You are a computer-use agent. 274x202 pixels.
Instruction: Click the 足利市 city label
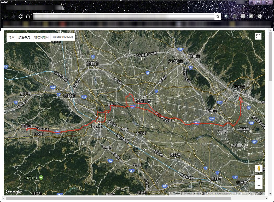coord(240,87)
